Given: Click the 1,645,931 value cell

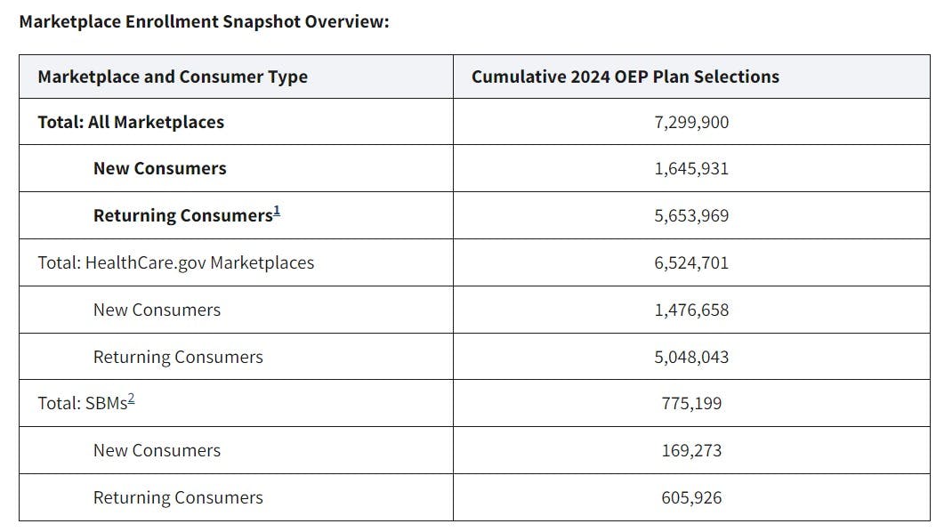Looking at the screenshot, I should click(x=691, y=168).
